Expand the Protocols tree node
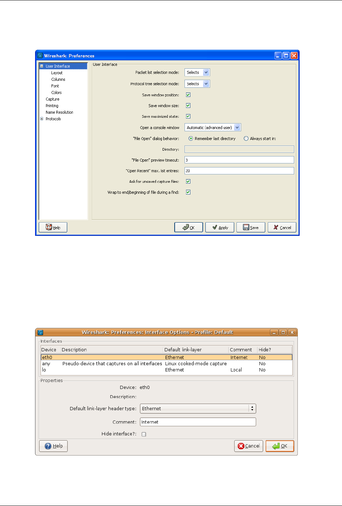 [x=42, y=119]
